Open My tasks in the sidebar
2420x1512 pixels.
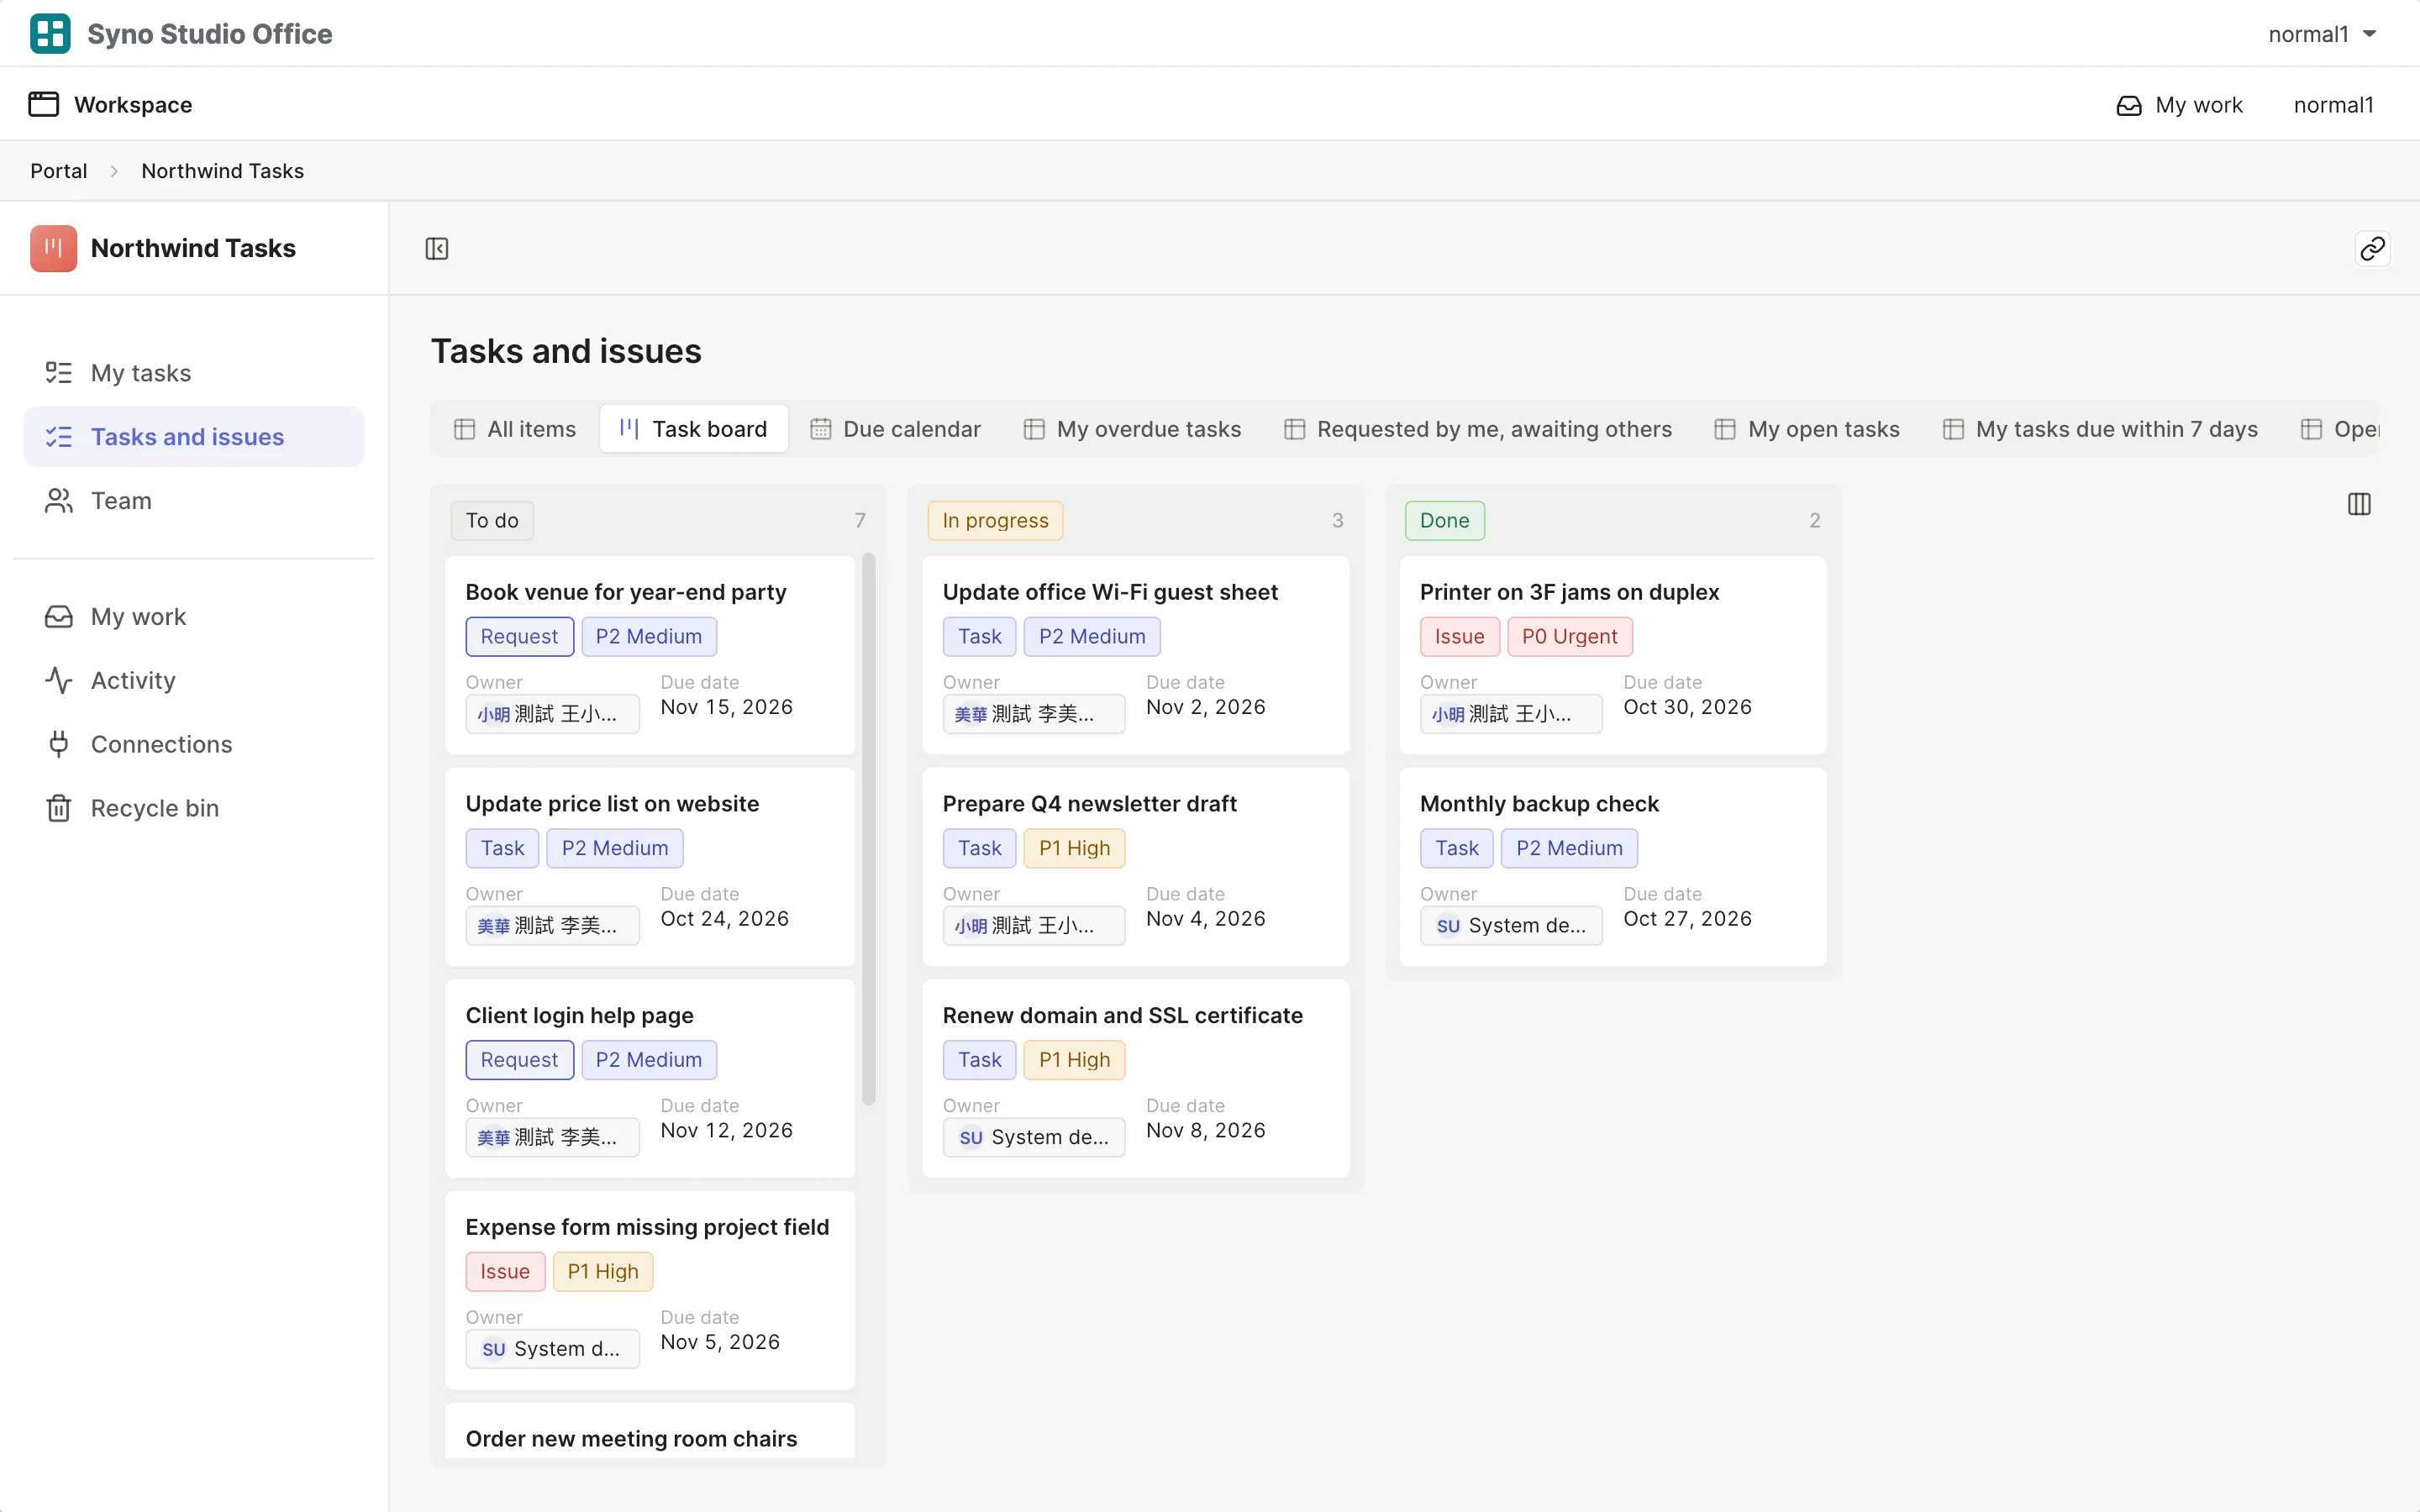click(194, 373)
